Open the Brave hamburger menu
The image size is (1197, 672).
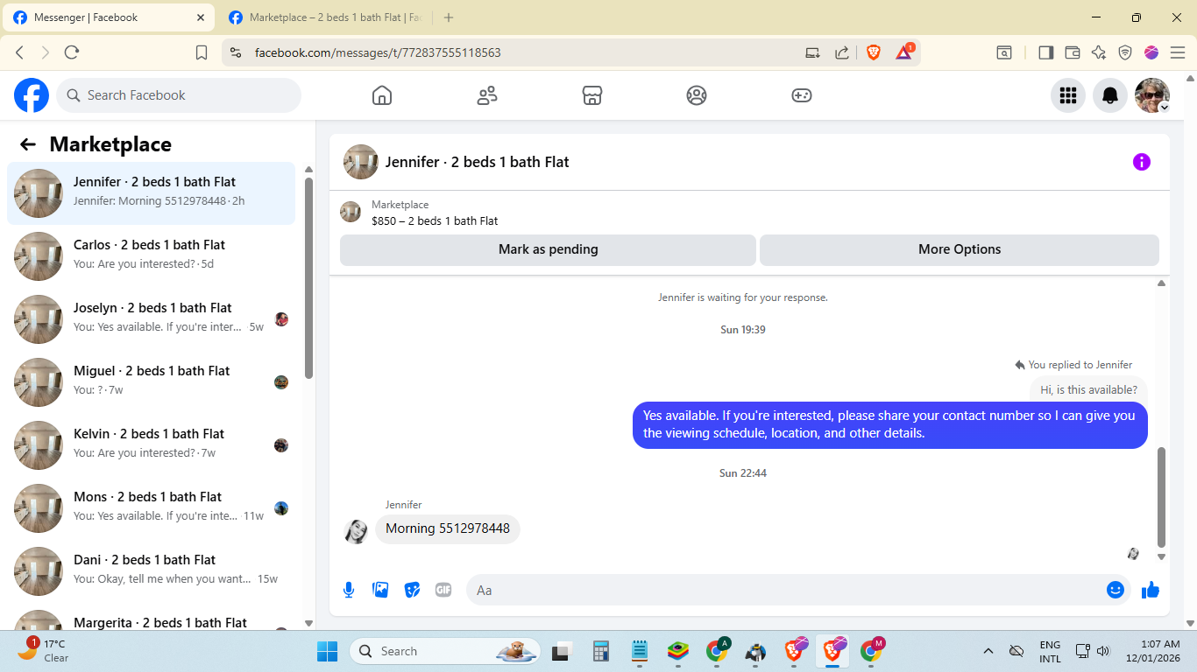(1178, 52)
